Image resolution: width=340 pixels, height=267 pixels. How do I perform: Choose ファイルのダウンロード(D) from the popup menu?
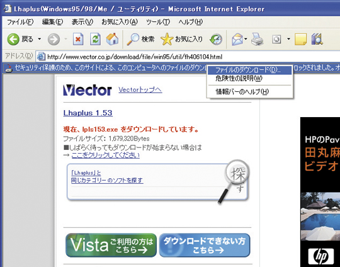coord(249,70)
